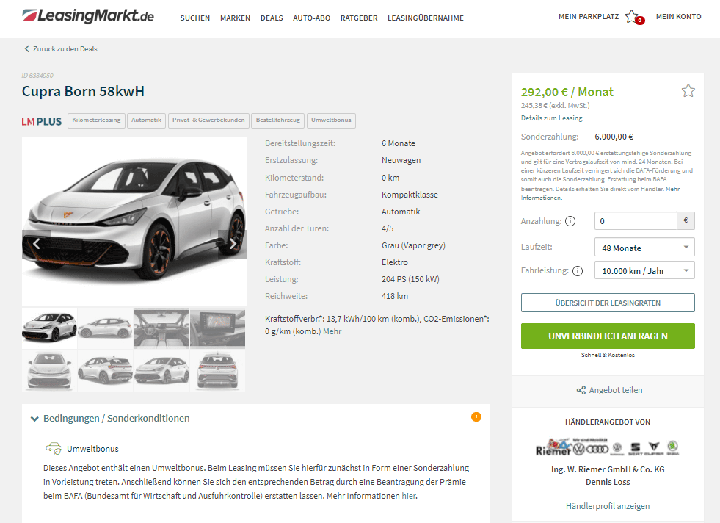The height and width of the screenshot is (523, 720).
Task: Click back chevron next to Zurück zu den Deals
Action: (26, 48)
